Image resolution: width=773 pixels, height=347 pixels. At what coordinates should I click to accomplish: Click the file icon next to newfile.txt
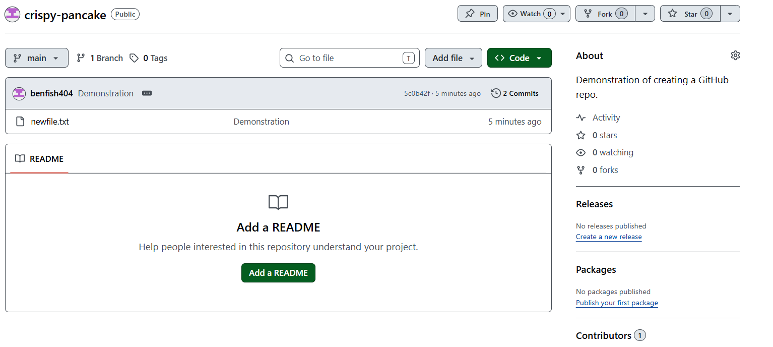[x=20, y=122]
